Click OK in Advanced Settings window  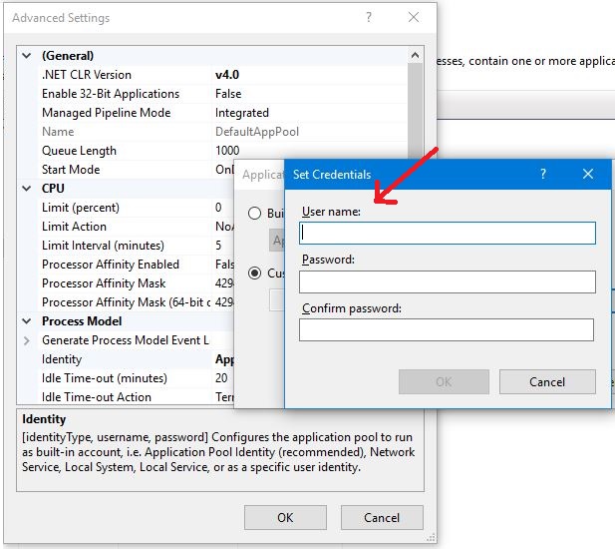285,517
